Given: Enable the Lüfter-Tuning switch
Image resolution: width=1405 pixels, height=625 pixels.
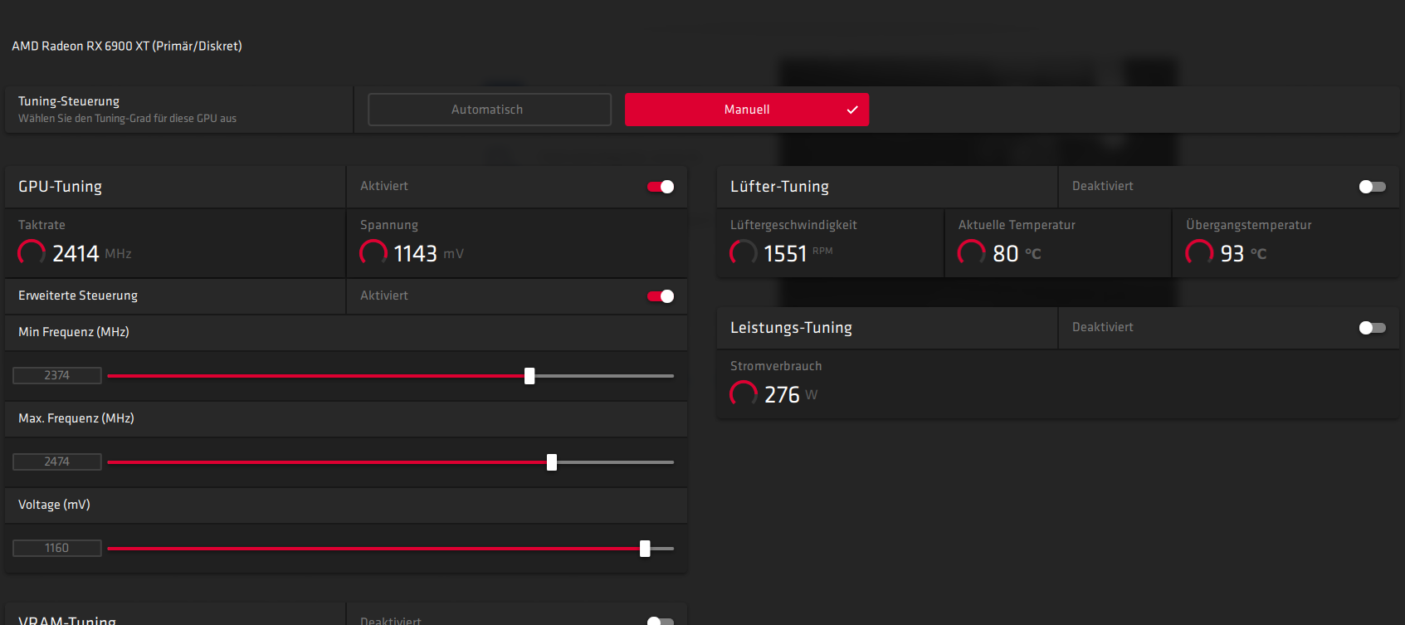Looking at the screenshot, I should (x=1373, y=187).
